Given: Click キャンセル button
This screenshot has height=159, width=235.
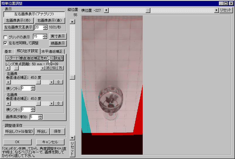Looking at the screenshot, I should click(50, 142).
